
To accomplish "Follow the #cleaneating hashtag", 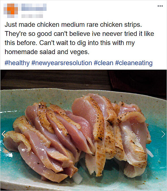I will click(x=134, y=63).
